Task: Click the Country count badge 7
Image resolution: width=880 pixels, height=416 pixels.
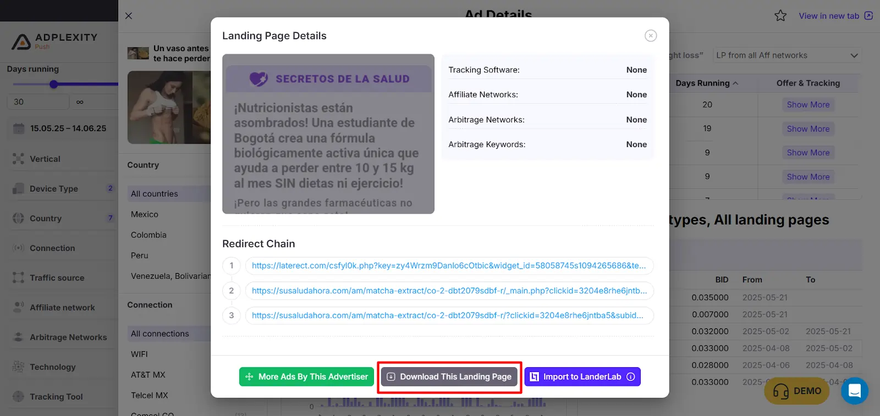Action: (111, 218)
